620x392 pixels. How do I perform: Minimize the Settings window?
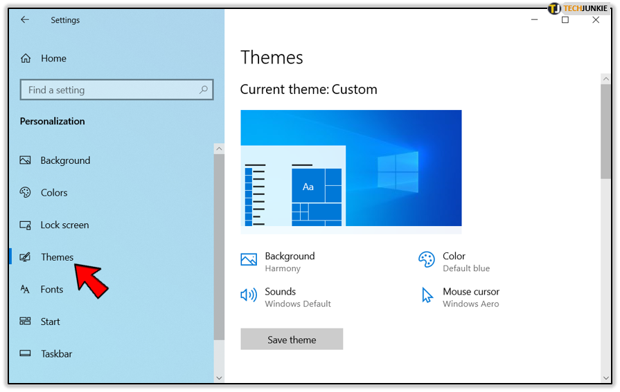(x=535, y=20)
